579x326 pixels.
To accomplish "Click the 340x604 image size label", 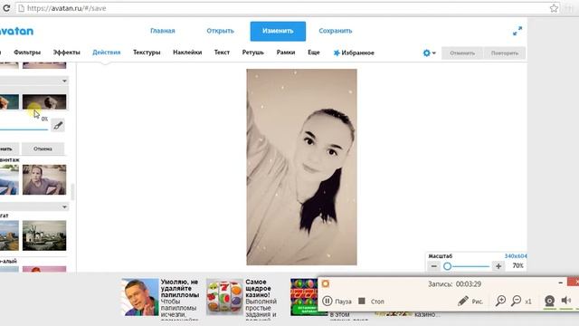I will coord(516,256).
